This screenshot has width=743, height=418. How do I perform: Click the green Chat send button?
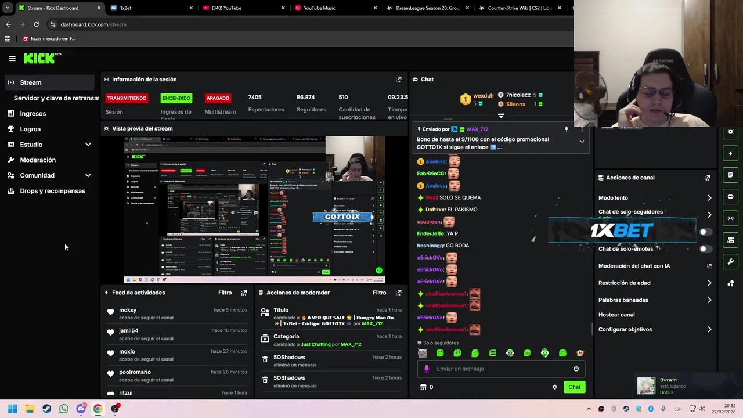coord(574,387)
